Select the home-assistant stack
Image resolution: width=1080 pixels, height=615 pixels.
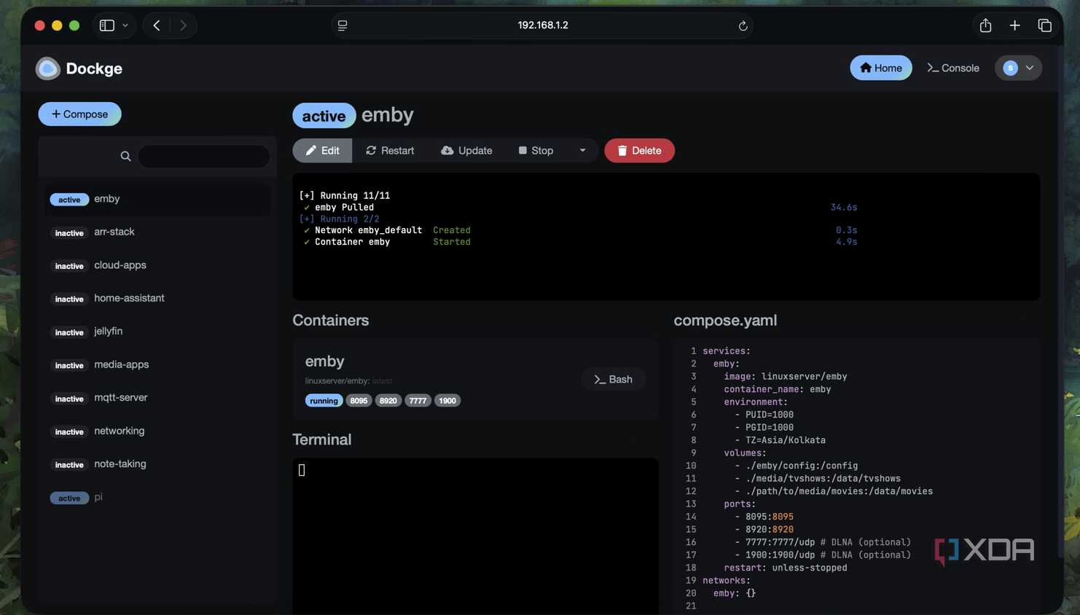pyautogui.click(x=157, y=298)
